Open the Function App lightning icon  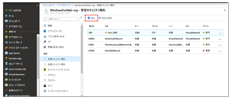click(x=6, y=58)
